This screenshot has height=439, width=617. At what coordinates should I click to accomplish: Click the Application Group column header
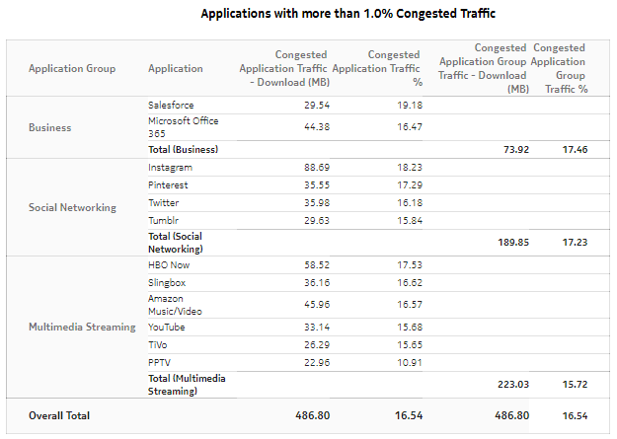(x=72, y=69)
